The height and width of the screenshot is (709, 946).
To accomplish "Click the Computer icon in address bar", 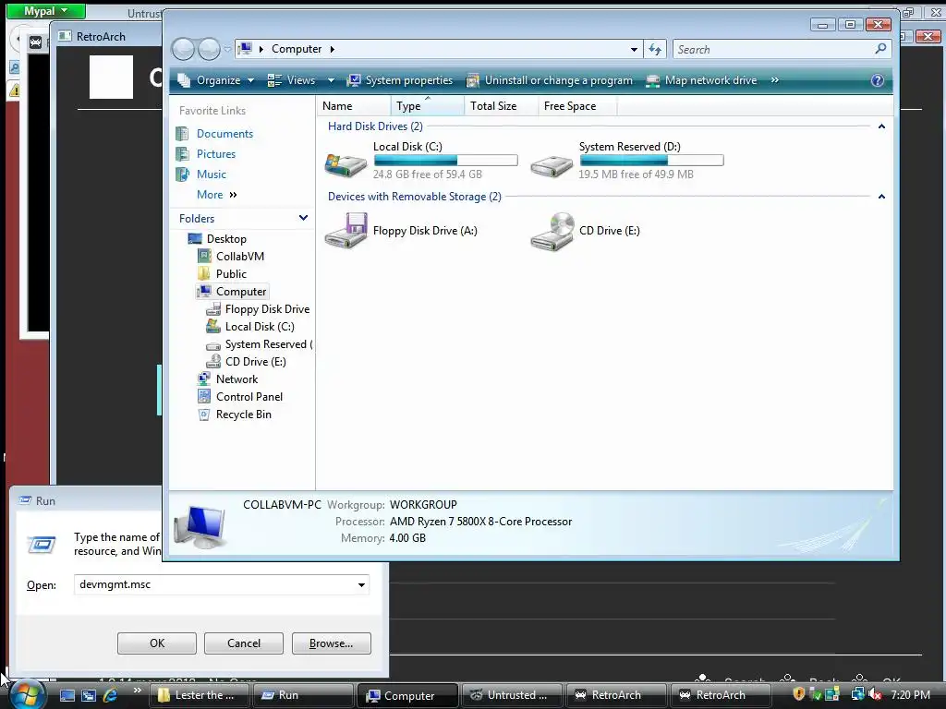I will (245, 49).
